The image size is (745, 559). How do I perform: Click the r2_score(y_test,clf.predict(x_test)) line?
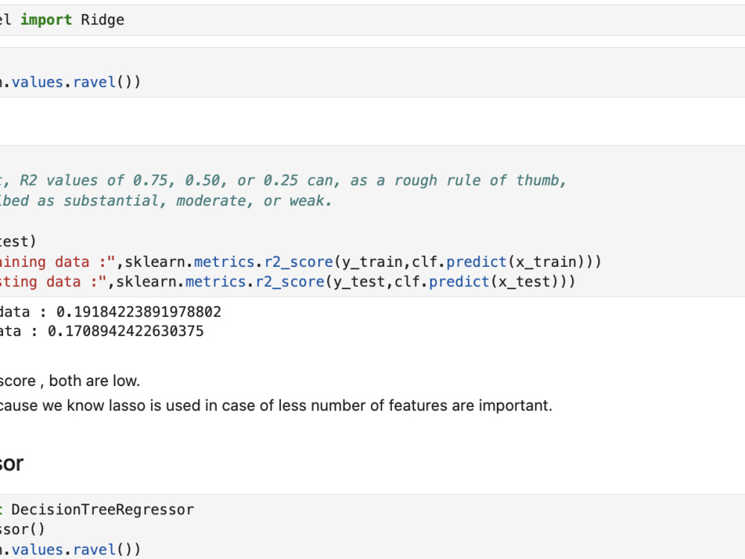tap(288, 282)
